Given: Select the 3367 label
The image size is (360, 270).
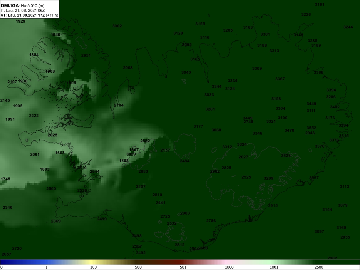Looking at the screenshot, I should pyautogui.click(x=280, y=79).
